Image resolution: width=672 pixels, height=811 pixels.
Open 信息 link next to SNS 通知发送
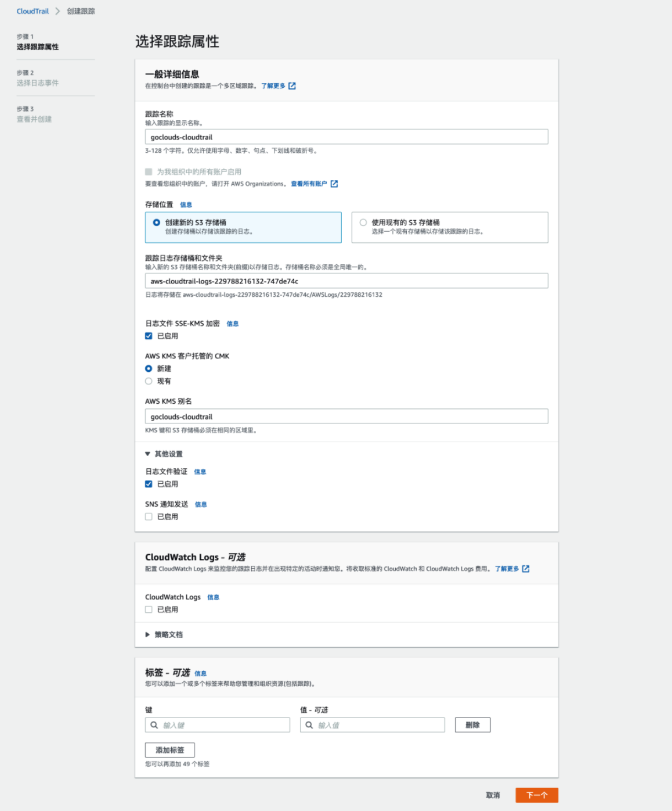click(201, 504)
